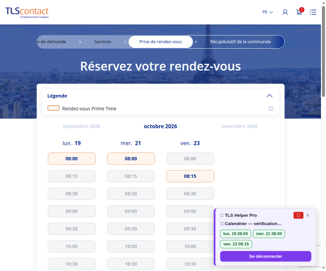Click the Se déconnecter button

point(265,256)
